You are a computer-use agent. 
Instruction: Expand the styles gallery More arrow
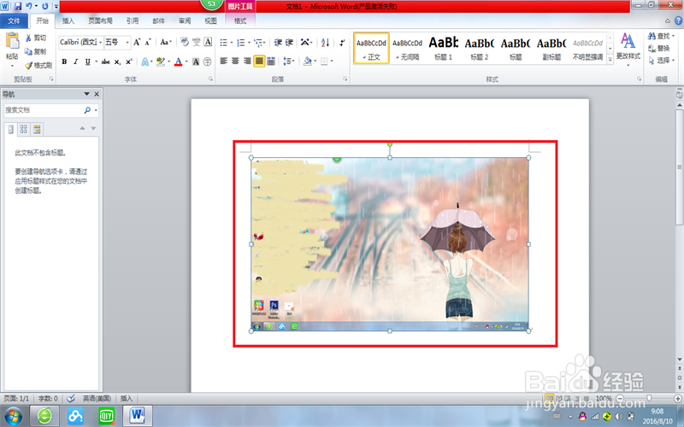click(610, 60)
